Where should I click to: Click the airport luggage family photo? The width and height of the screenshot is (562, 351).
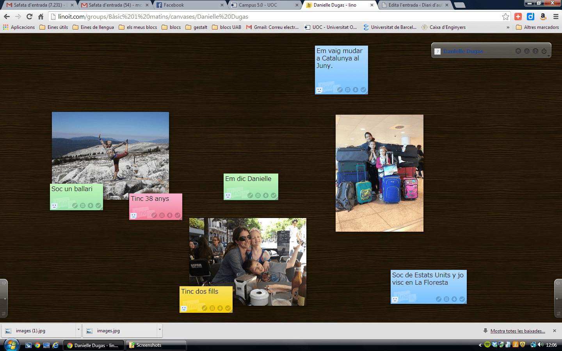pos(379,173)
